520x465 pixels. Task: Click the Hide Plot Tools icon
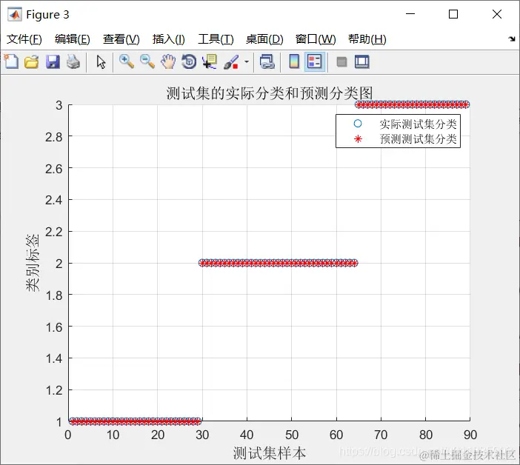coord(341,62)
